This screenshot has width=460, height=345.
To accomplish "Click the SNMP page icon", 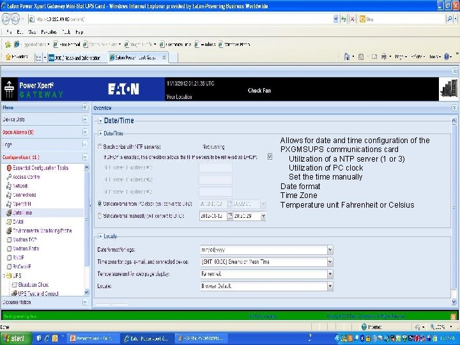I will click(x=9, y=258).
